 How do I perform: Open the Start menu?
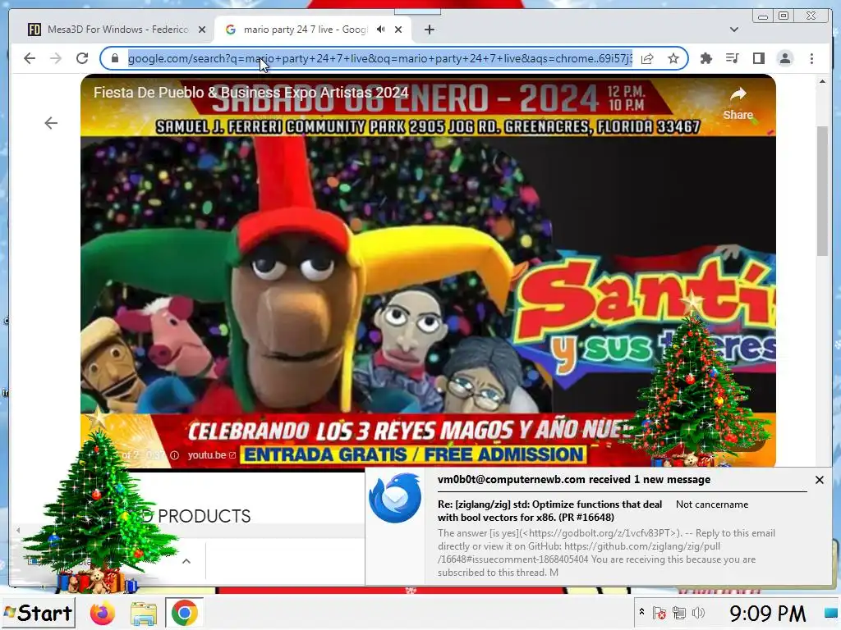tap(38, 613)
